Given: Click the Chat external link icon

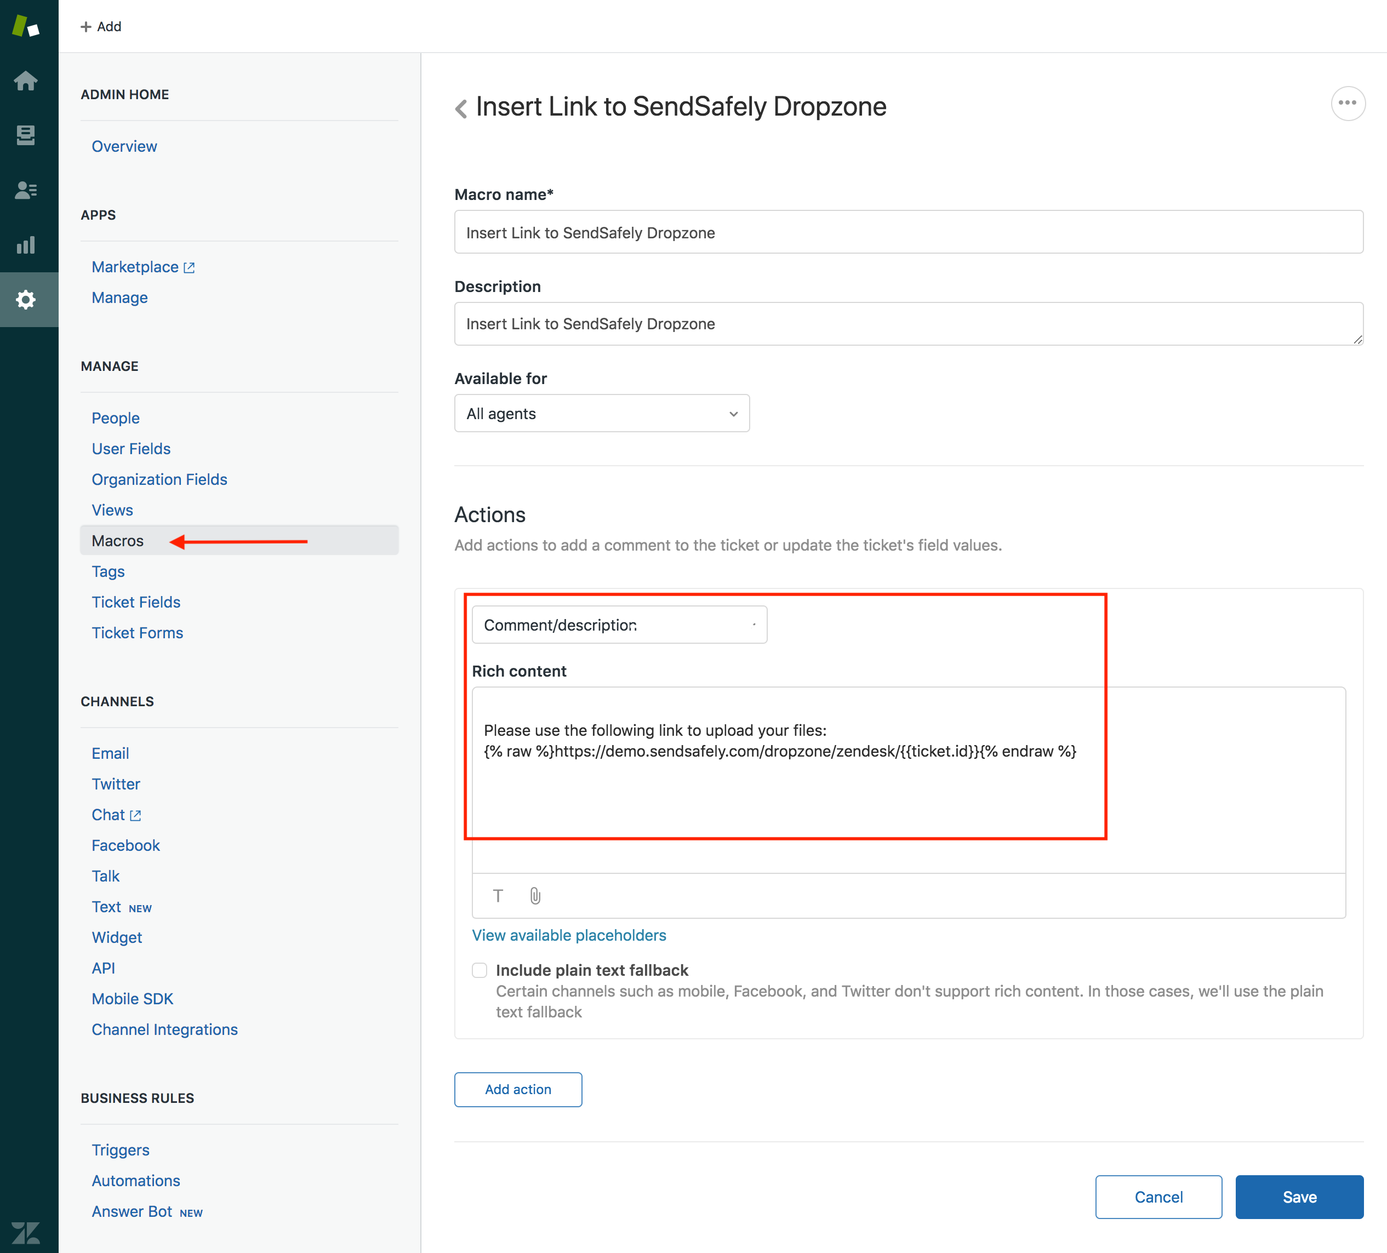Looking at the screenshot, I should click(x=135, y=816).
